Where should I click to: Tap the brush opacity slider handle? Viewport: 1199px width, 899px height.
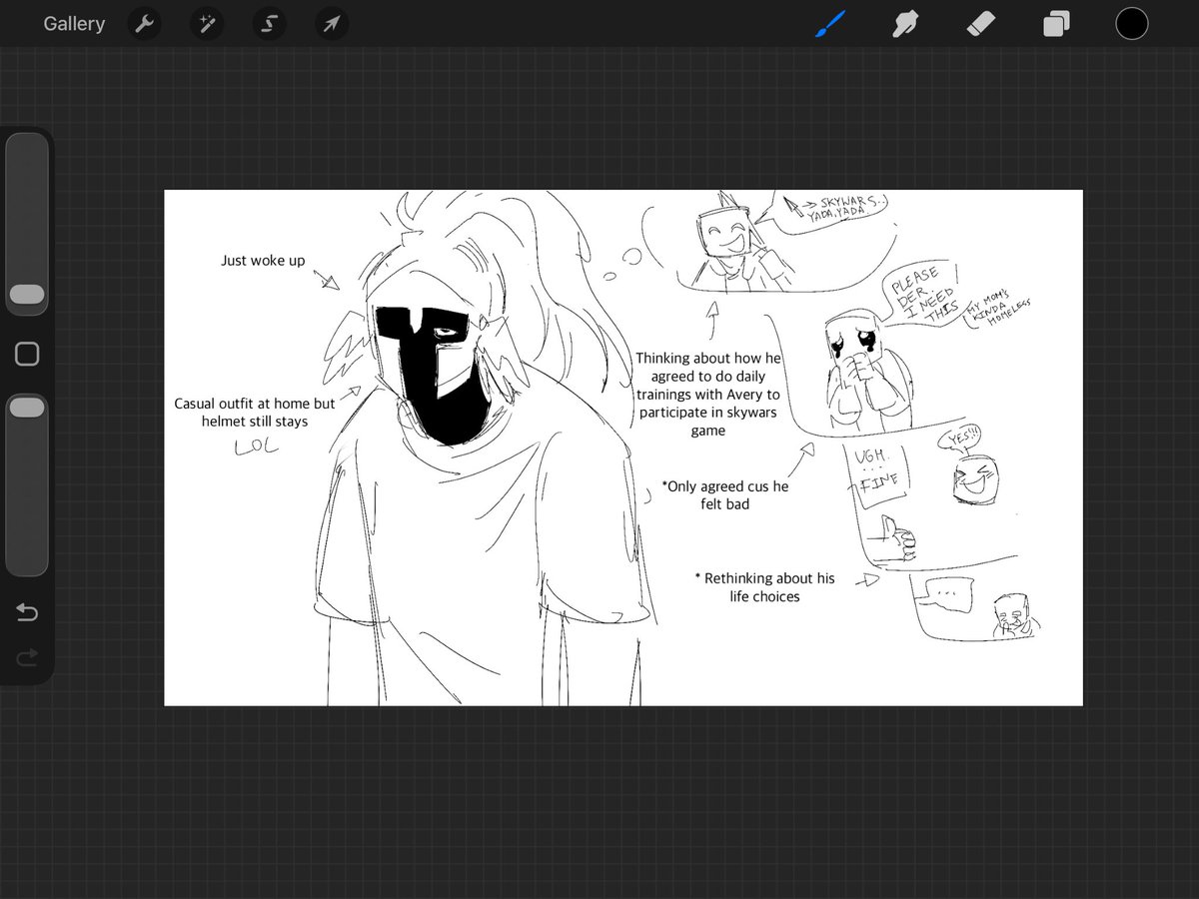click(27, 407)
